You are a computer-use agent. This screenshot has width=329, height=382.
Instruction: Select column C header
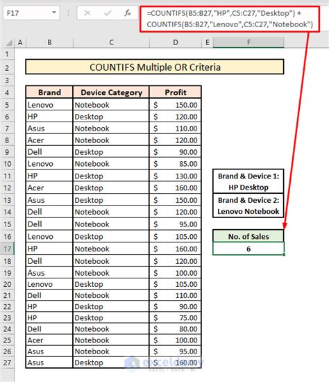[x=111, y=42]
